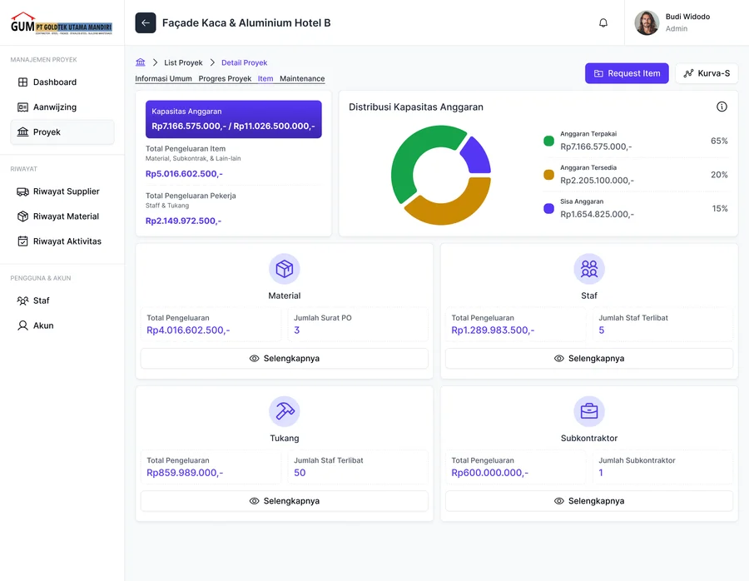Open the Maintenance tab
Image resolution: width=749 pixels, height=581 pixels.
[x=302, y=79]
